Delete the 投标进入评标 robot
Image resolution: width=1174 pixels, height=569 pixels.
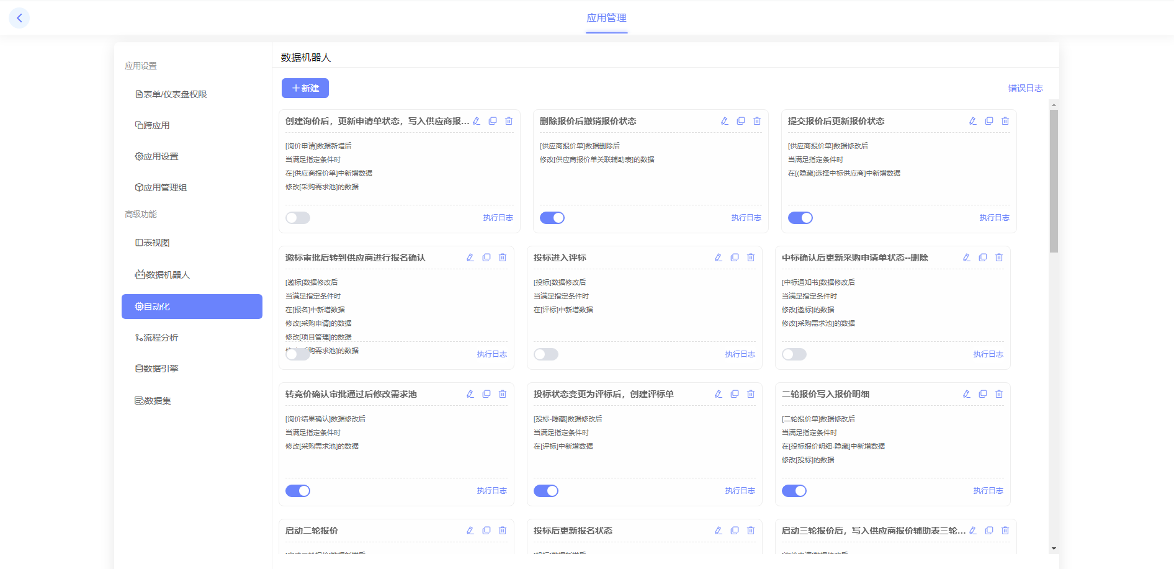point(750,258)
